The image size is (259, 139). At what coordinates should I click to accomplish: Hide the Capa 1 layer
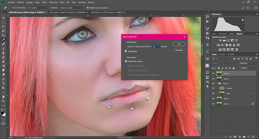(x=213, y=98)
